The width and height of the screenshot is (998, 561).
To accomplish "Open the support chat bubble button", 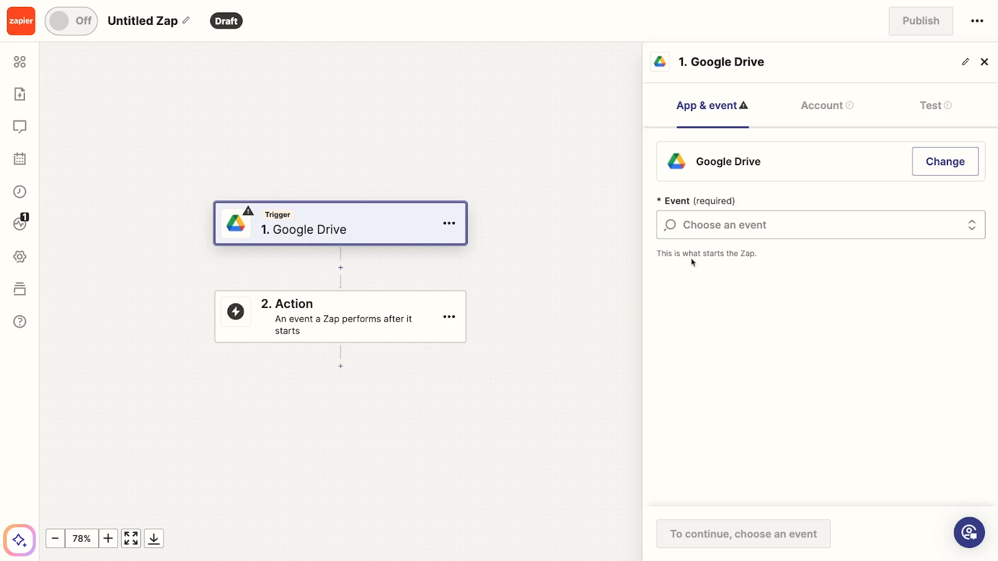I will click(969, 532).
